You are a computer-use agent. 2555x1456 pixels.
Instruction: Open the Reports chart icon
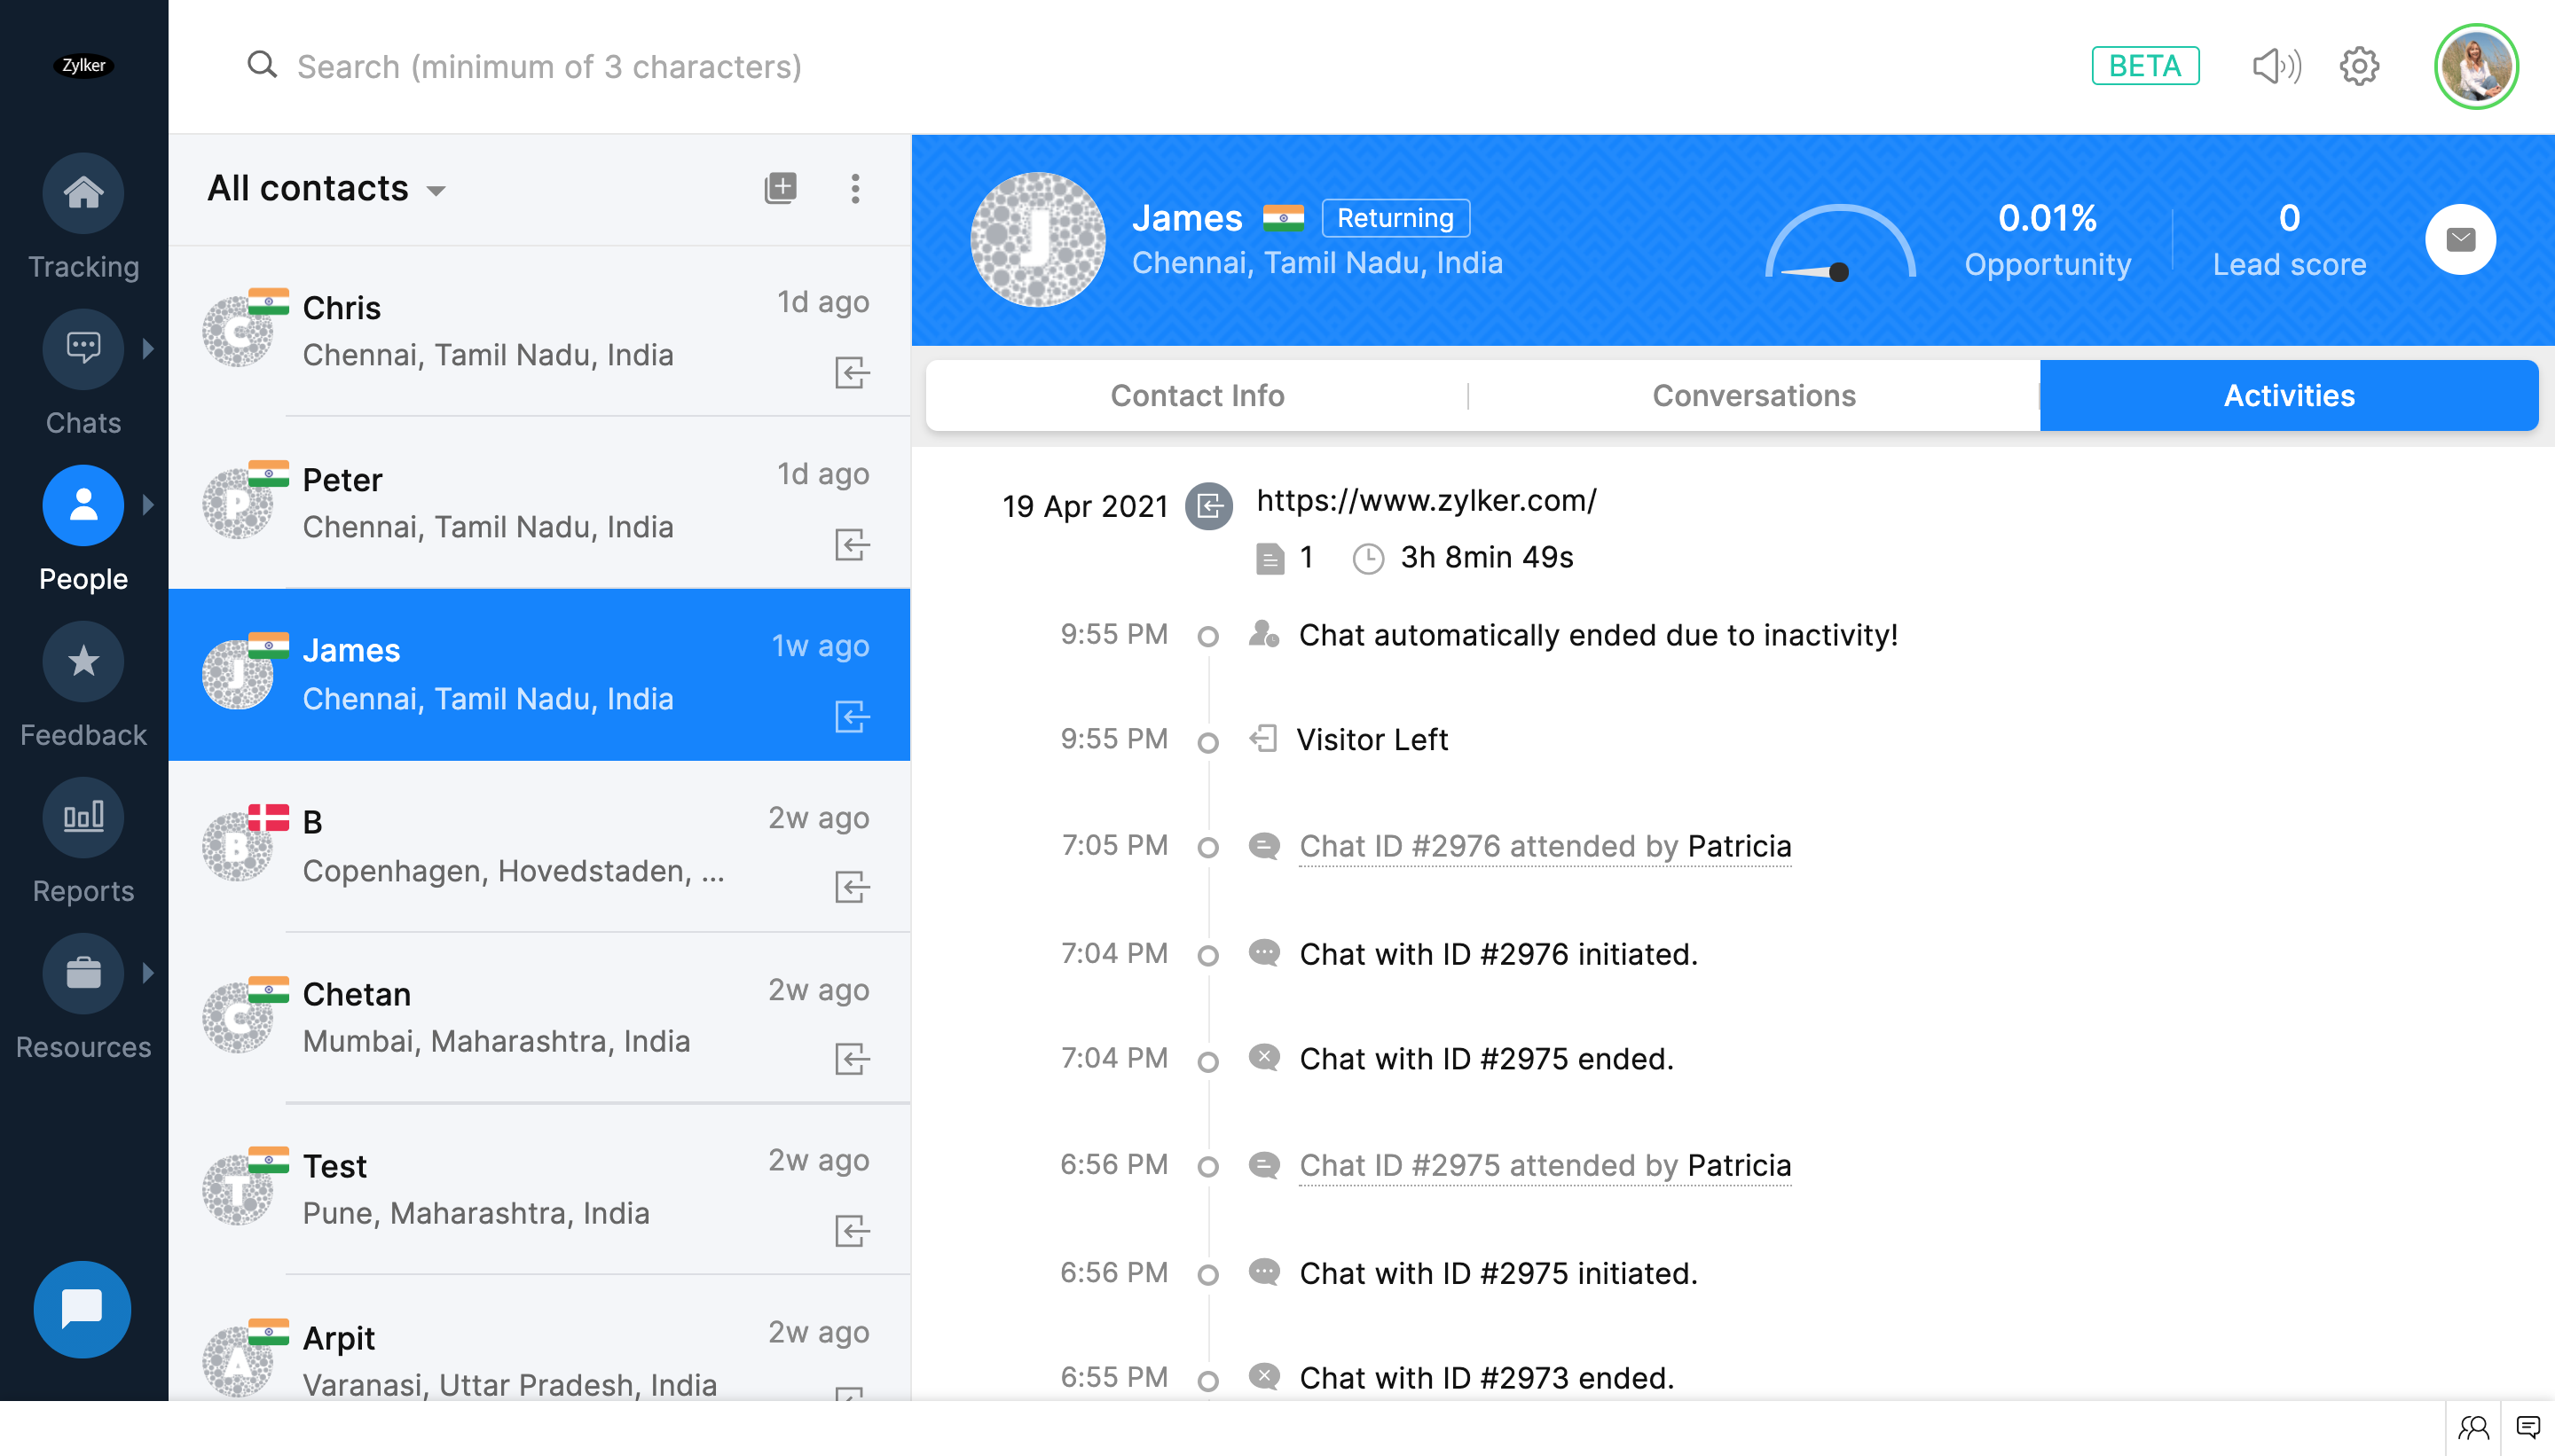[x=83, y=817]
